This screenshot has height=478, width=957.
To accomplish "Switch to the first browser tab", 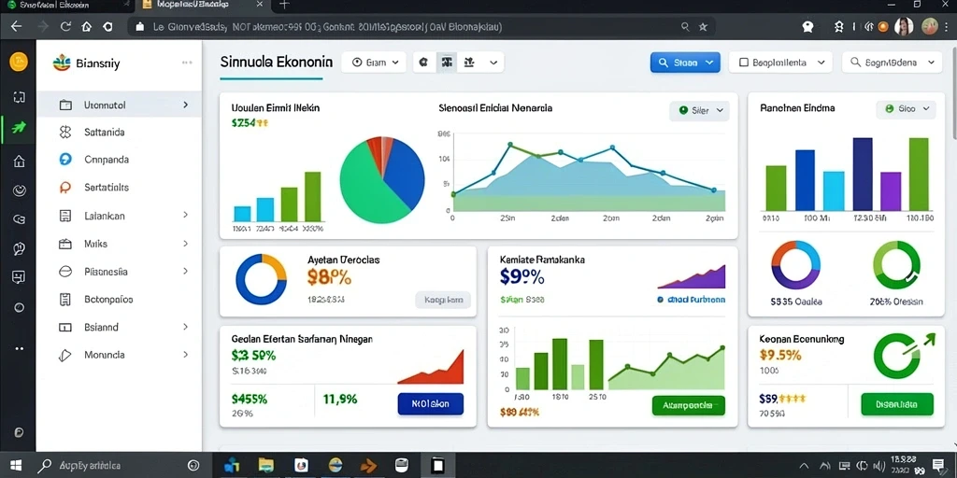I will coord(64,5).
